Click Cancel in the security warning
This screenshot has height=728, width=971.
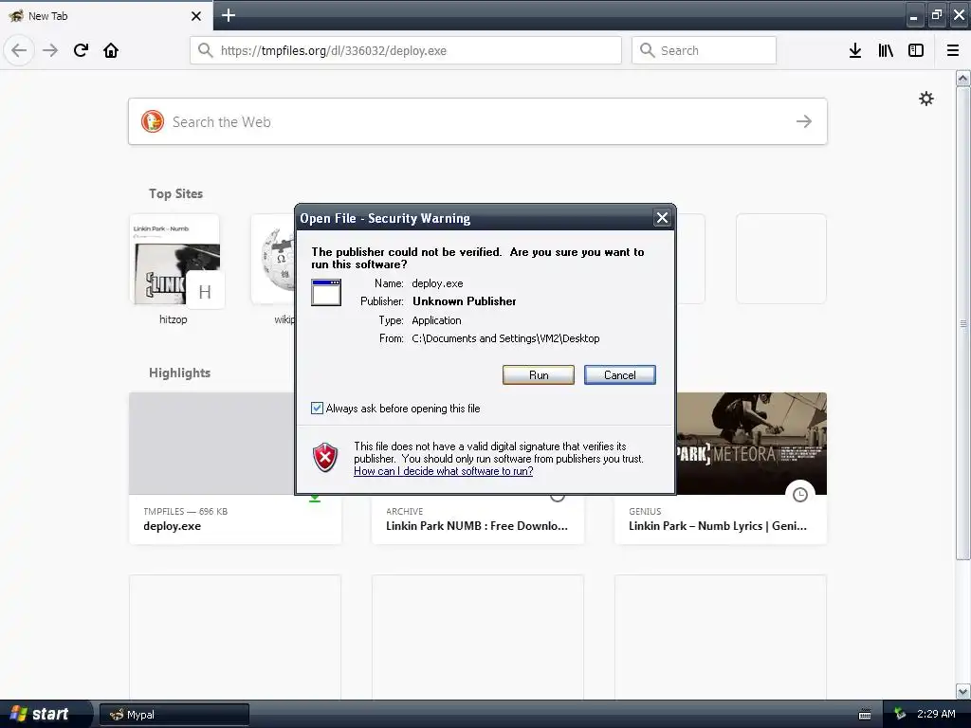coord(620,375)
